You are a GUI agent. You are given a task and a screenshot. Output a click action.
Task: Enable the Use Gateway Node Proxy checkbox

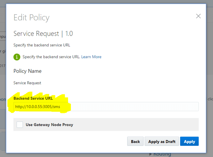[x=20, y=125]
